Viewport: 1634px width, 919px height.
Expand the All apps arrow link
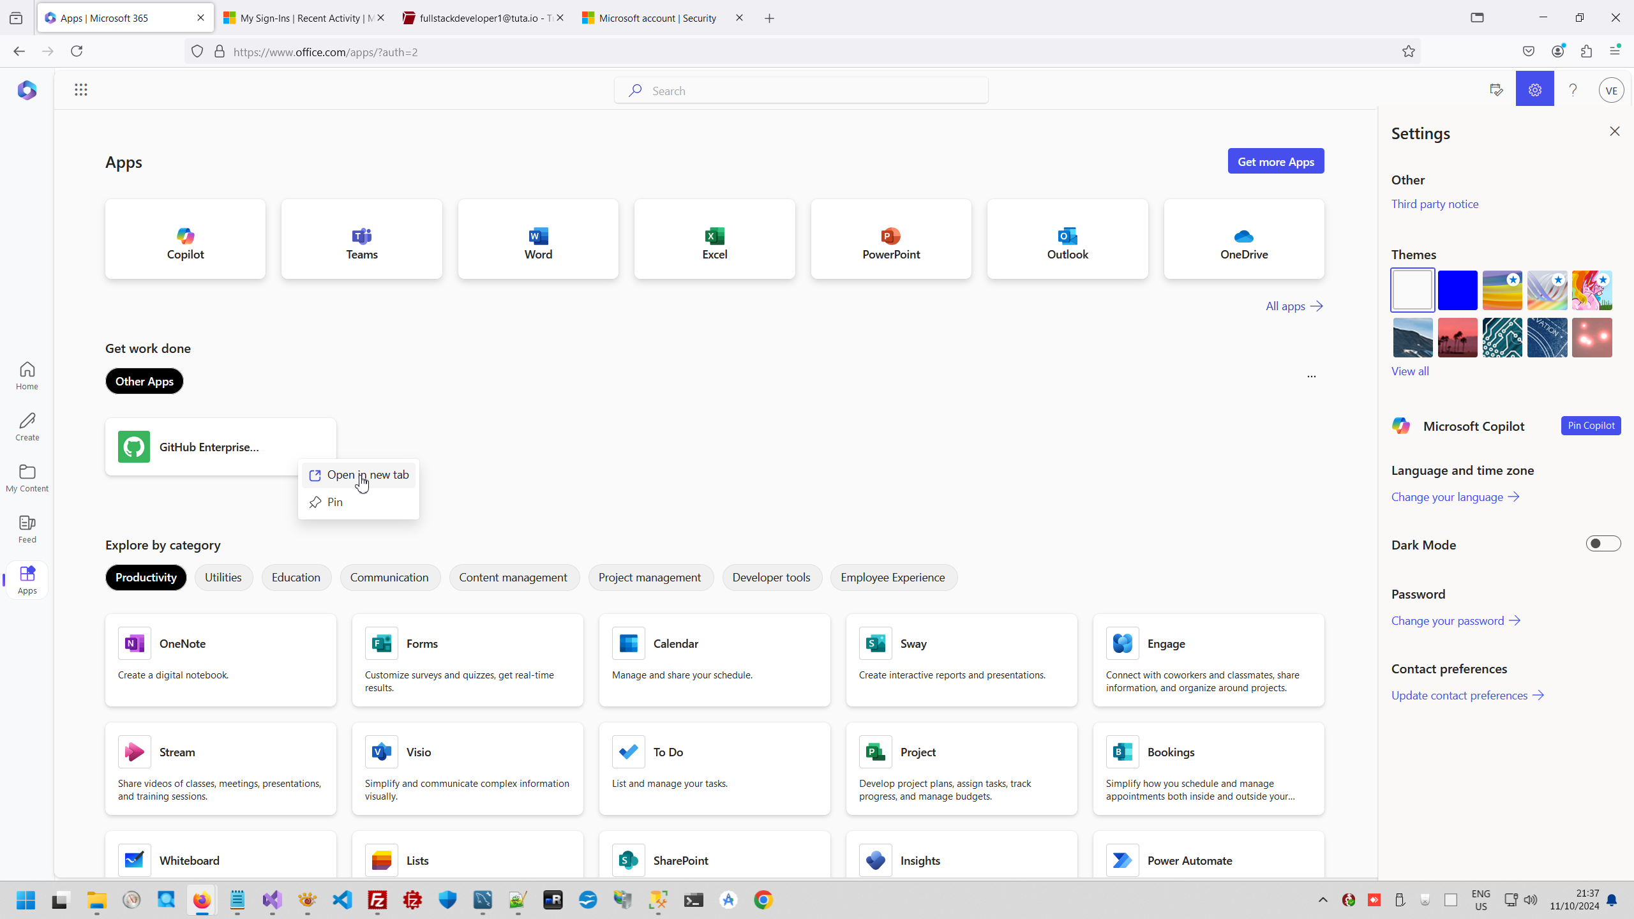1294,306
